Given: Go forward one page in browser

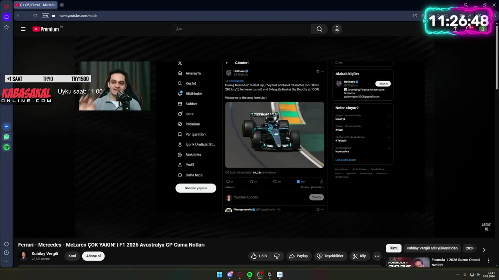Looking at the screenshot, I should pyautogui.click(x=27, y=16).
